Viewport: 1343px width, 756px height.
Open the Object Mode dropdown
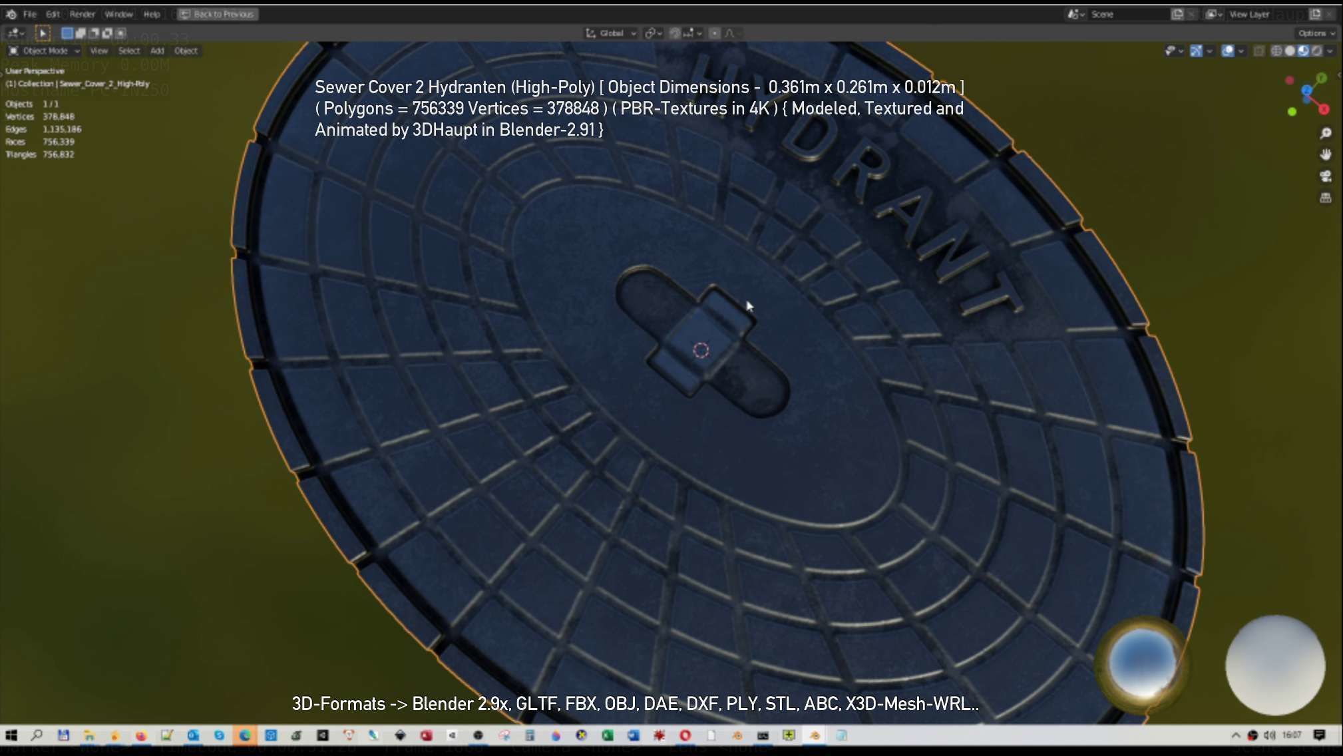coord(44,51)
